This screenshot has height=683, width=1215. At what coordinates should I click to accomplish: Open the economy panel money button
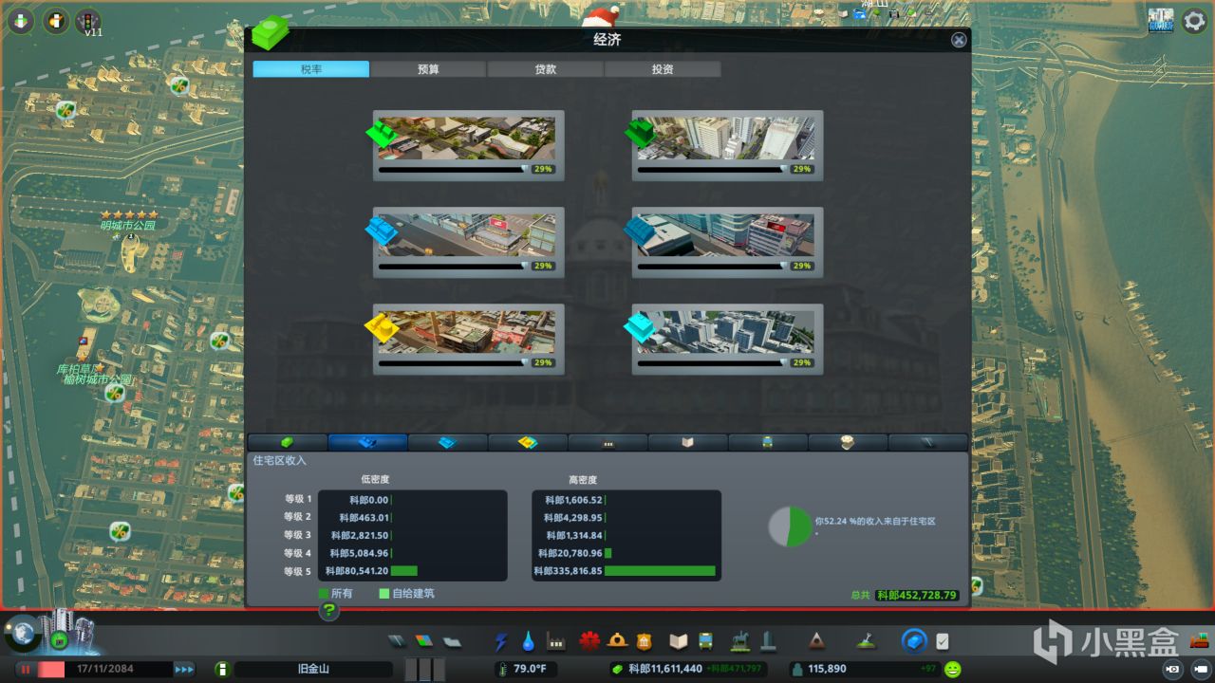tap(914, 641)
